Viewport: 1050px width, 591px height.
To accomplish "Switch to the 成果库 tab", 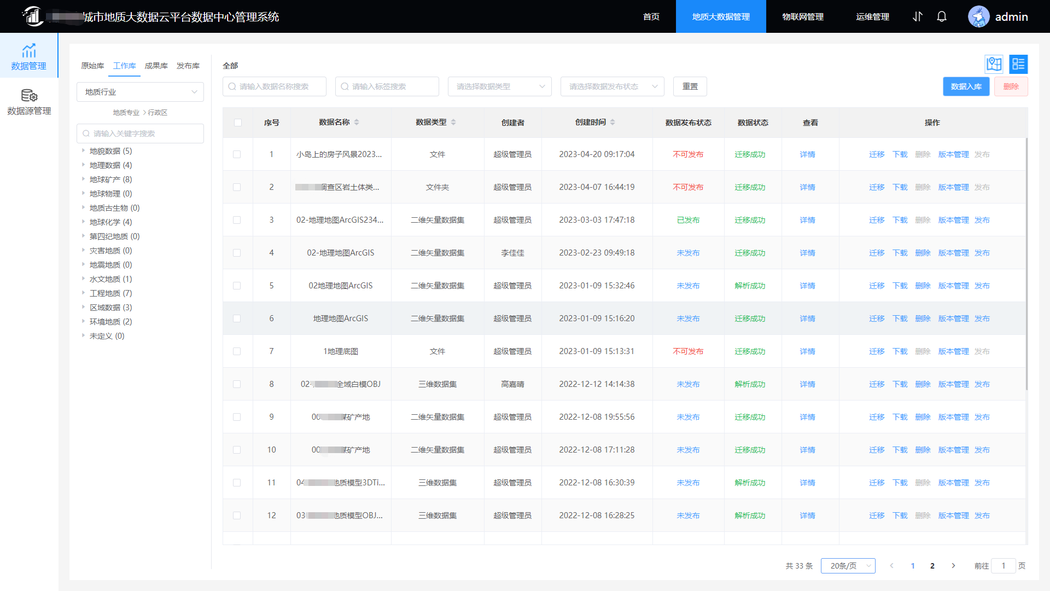I will coord(156,66).
